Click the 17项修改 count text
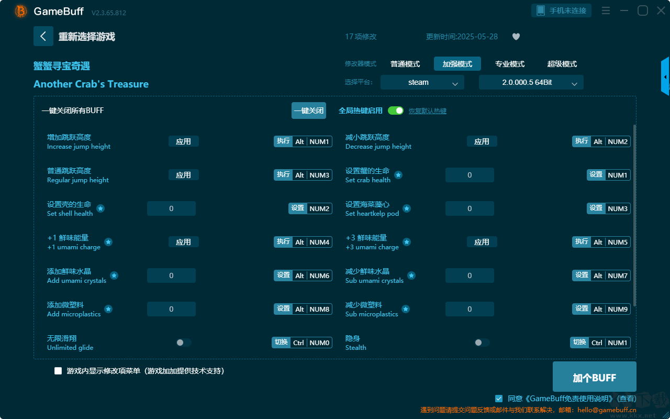 click(361, 37)
